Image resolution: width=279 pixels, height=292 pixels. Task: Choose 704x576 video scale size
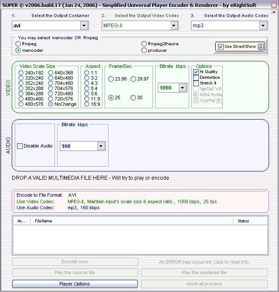(51, 88)
